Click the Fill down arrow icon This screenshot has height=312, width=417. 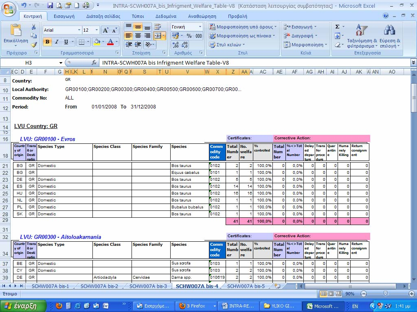pyautogui.click(x=337, y=36)
